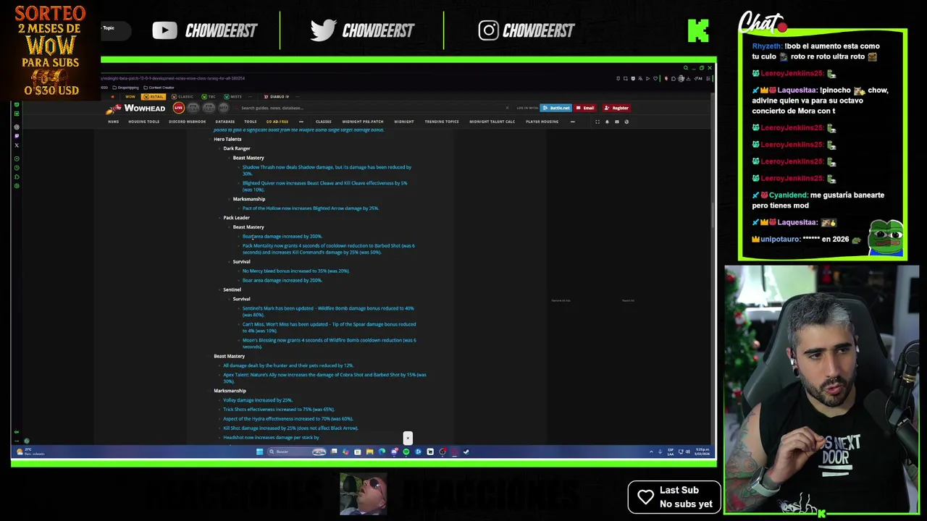Click the YouTube CHOWDEERST icon
The image size is (927, 521).
click(x=164, y=30)
